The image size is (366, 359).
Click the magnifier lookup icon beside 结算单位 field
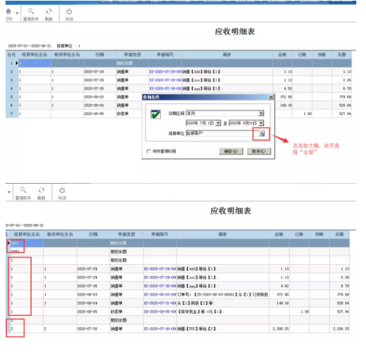(262, 134)
